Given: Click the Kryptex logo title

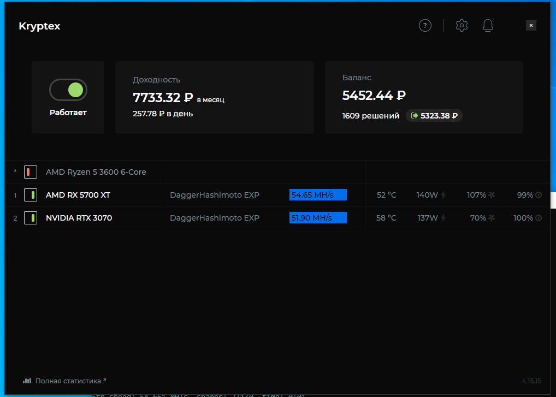Looking at the screenshot, I should (x=39, y=26).
